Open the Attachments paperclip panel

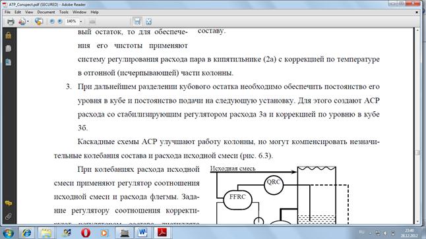9,217
